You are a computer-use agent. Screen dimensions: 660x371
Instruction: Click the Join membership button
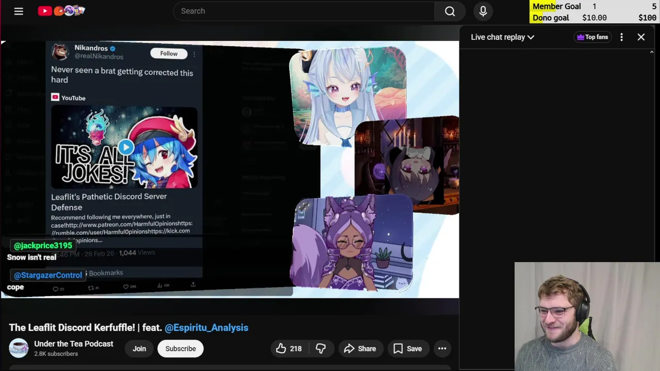[x=139, y=349]
